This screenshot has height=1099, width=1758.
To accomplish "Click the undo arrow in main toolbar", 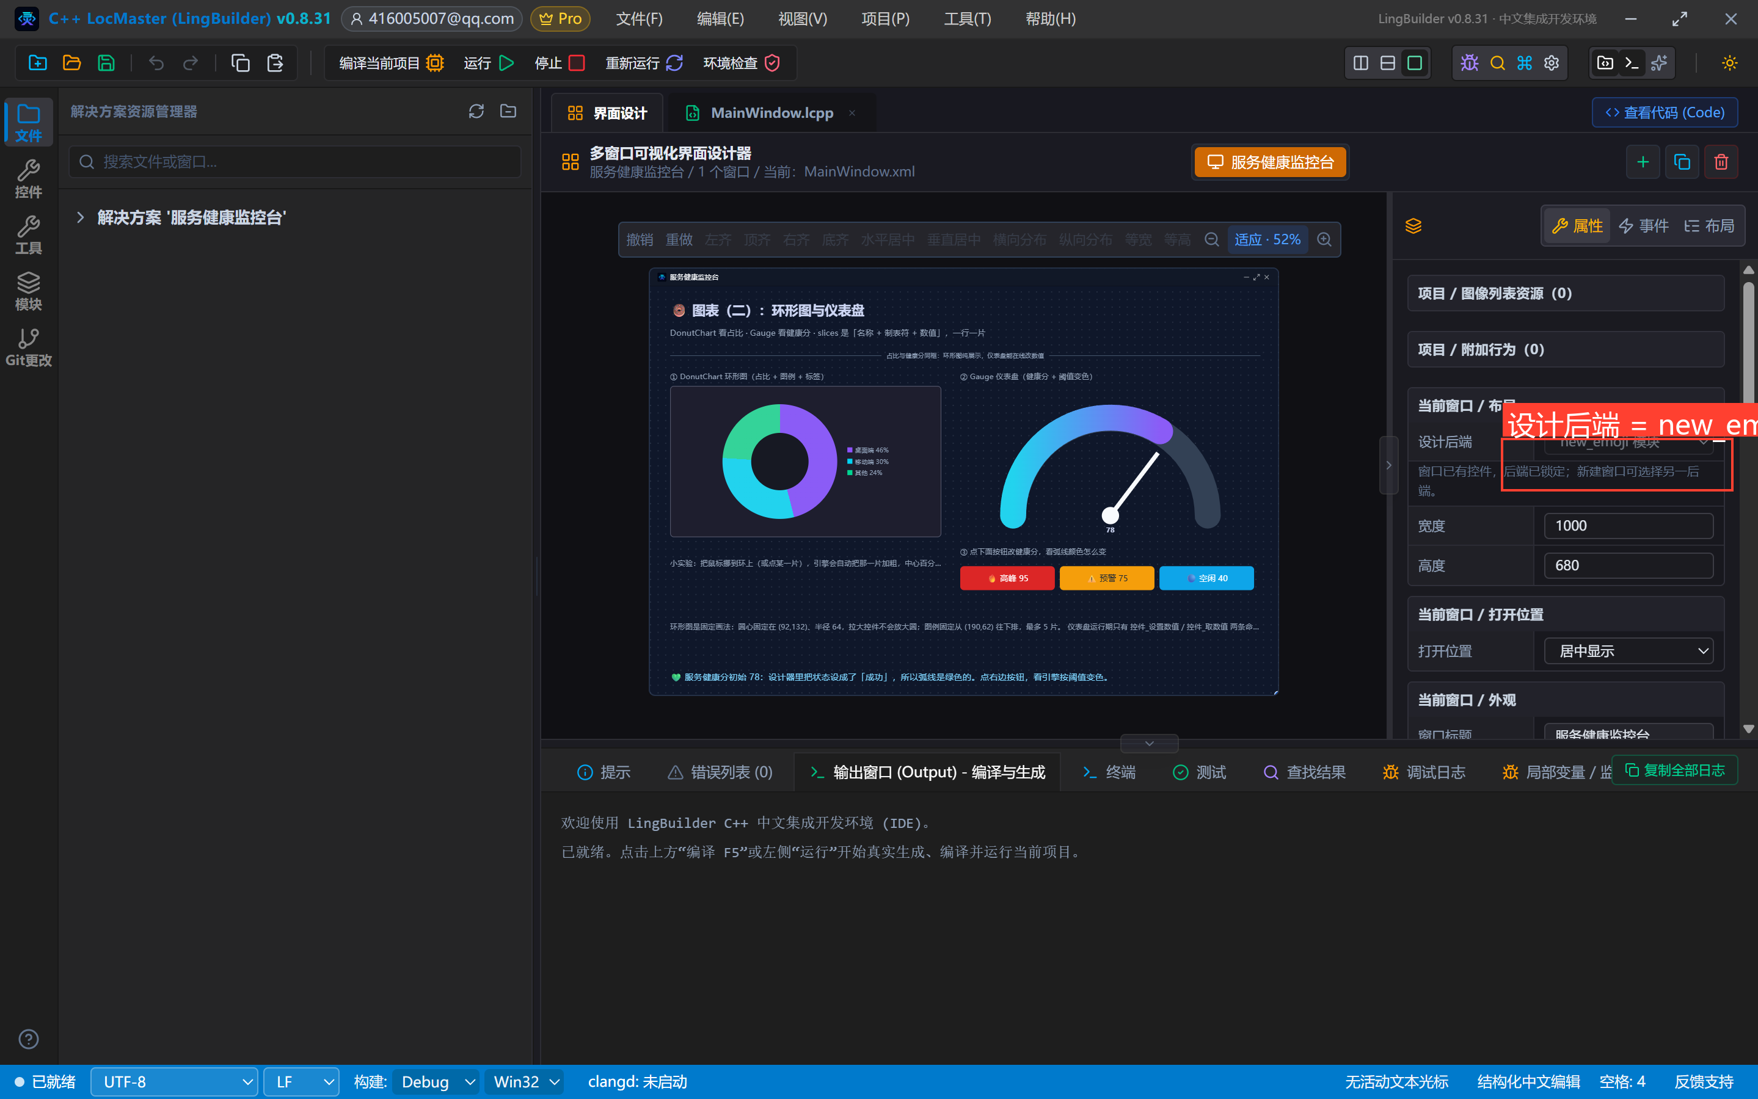I will (x=156, y=63).
